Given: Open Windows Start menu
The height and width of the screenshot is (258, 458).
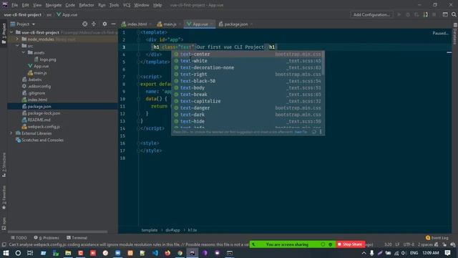Looking at the screenshot, I should [6, 253].
